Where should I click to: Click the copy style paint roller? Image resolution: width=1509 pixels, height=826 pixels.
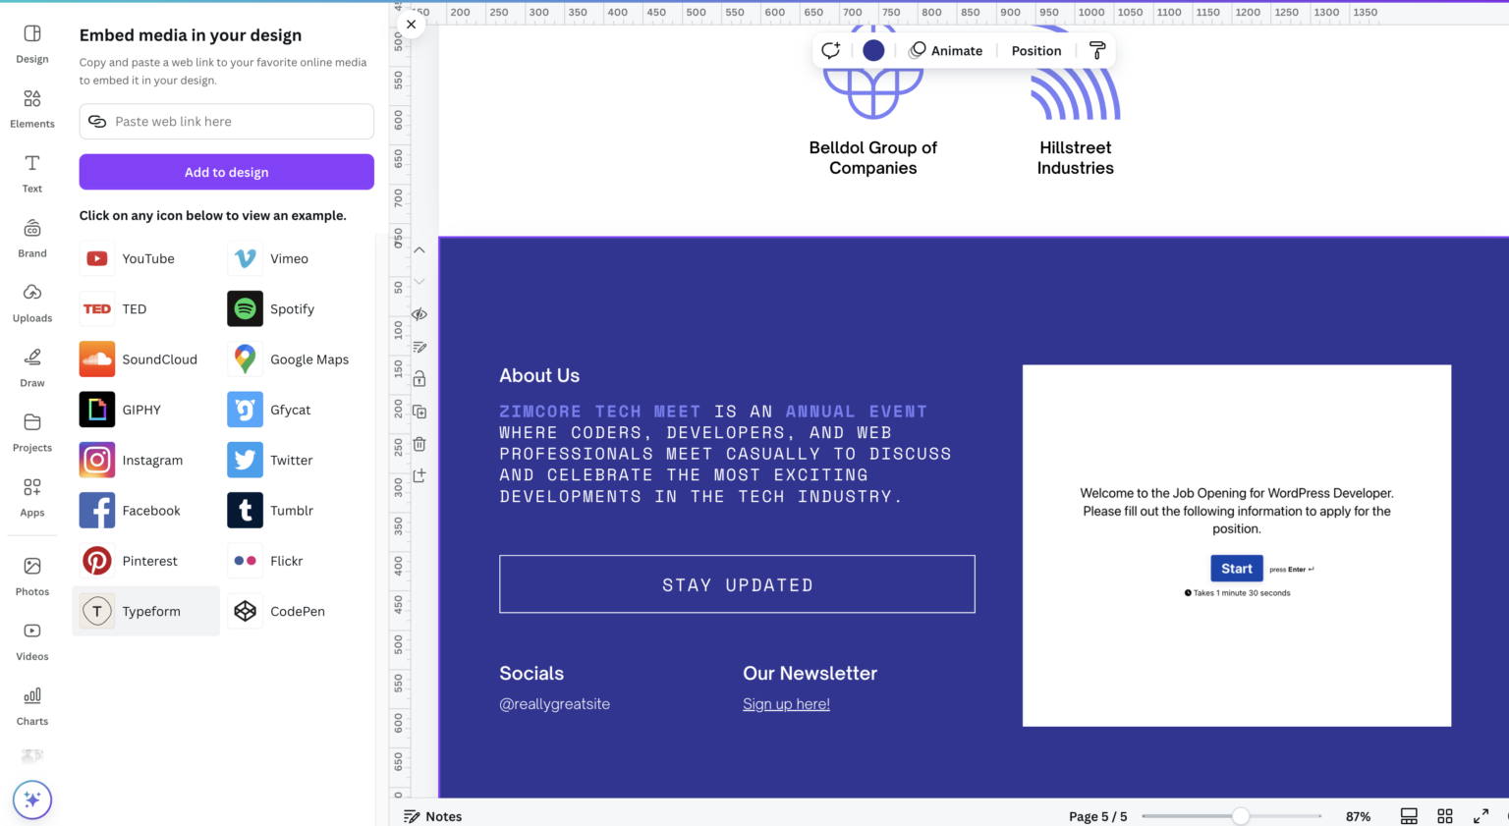click(1097, 50)
